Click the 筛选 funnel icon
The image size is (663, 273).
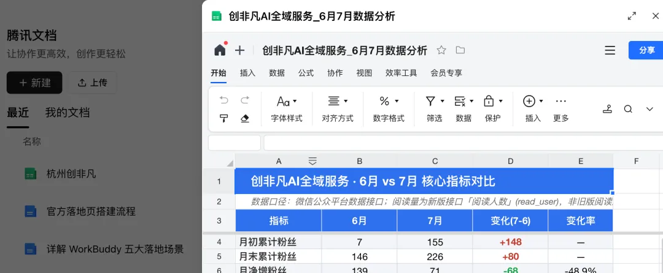[x=430, y=101]
